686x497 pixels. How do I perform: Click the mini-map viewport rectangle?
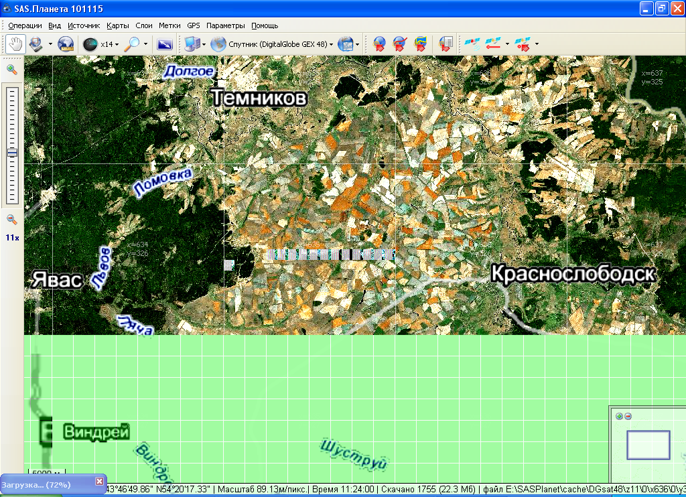coord(648,445)
